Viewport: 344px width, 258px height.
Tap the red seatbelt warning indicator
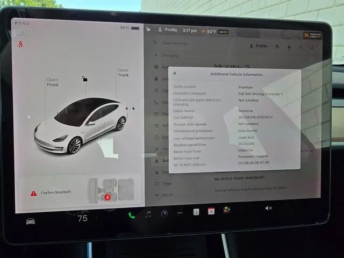(20, 44)
